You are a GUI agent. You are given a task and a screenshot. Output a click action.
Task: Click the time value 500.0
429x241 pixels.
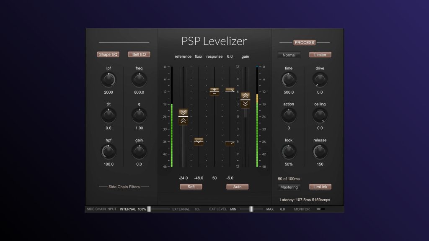(x=289, y=92)
